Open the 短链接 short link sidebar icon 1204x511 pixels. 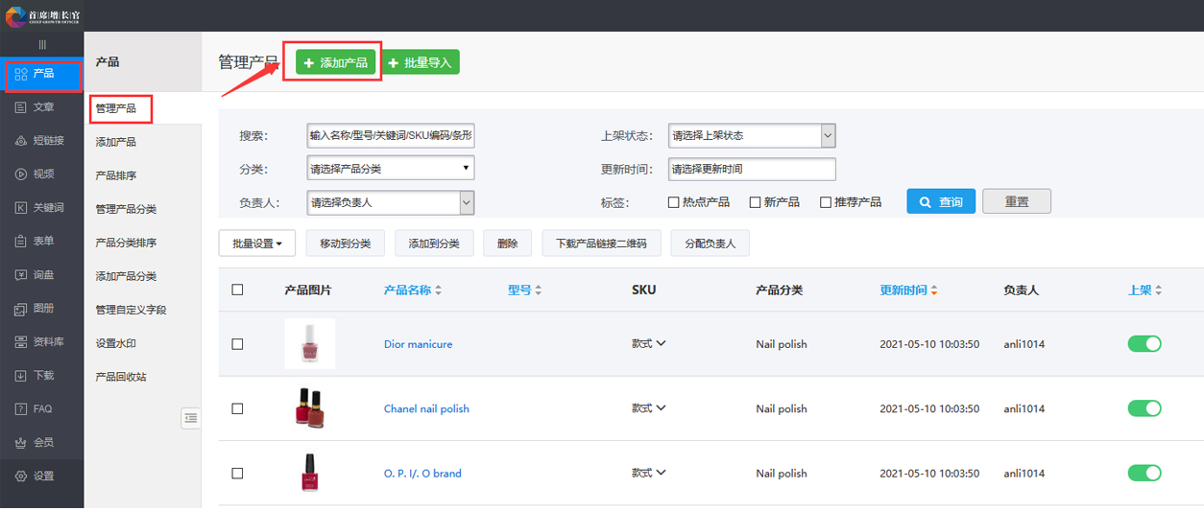tap(20, 141)
